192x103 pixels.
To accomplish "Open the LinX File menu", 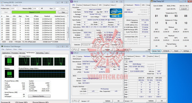I will coord(2,5).
